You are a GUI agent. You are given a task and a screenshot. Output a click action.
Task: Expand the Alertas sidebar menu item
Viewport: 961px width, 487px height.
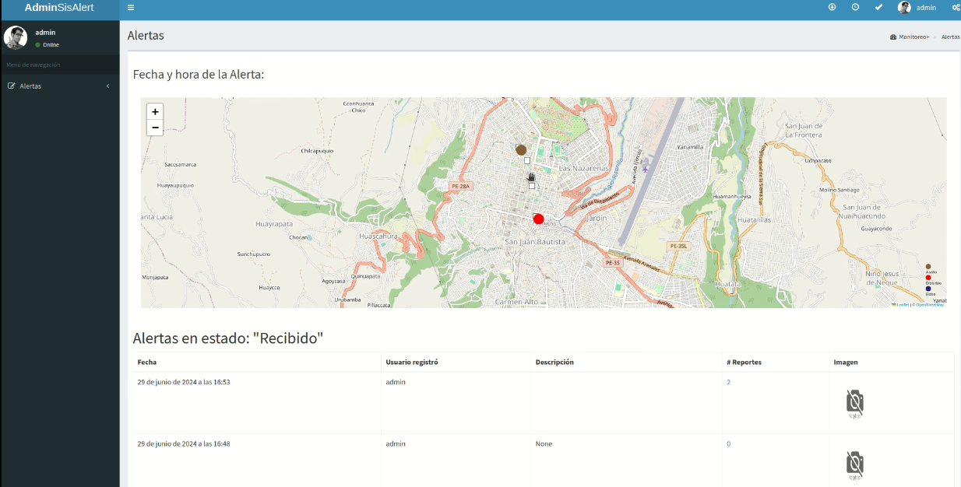(x=30, y=86)
